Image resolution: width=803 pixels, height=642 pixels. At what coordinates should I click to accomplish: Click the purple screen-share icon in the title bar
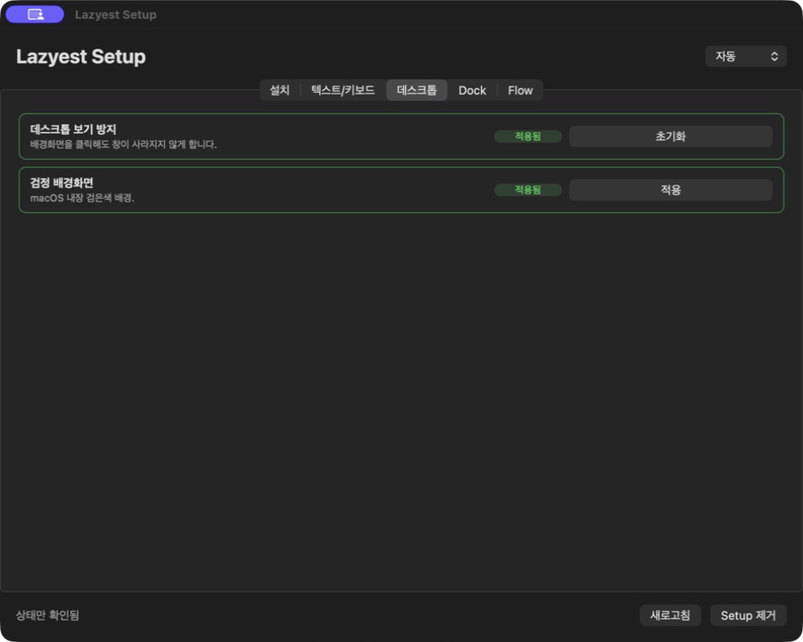coord(35,14)
